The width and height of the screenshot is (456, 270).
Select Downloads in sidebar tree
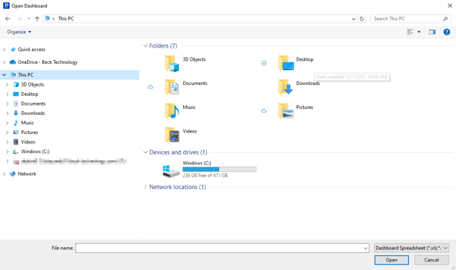[33, 114]
